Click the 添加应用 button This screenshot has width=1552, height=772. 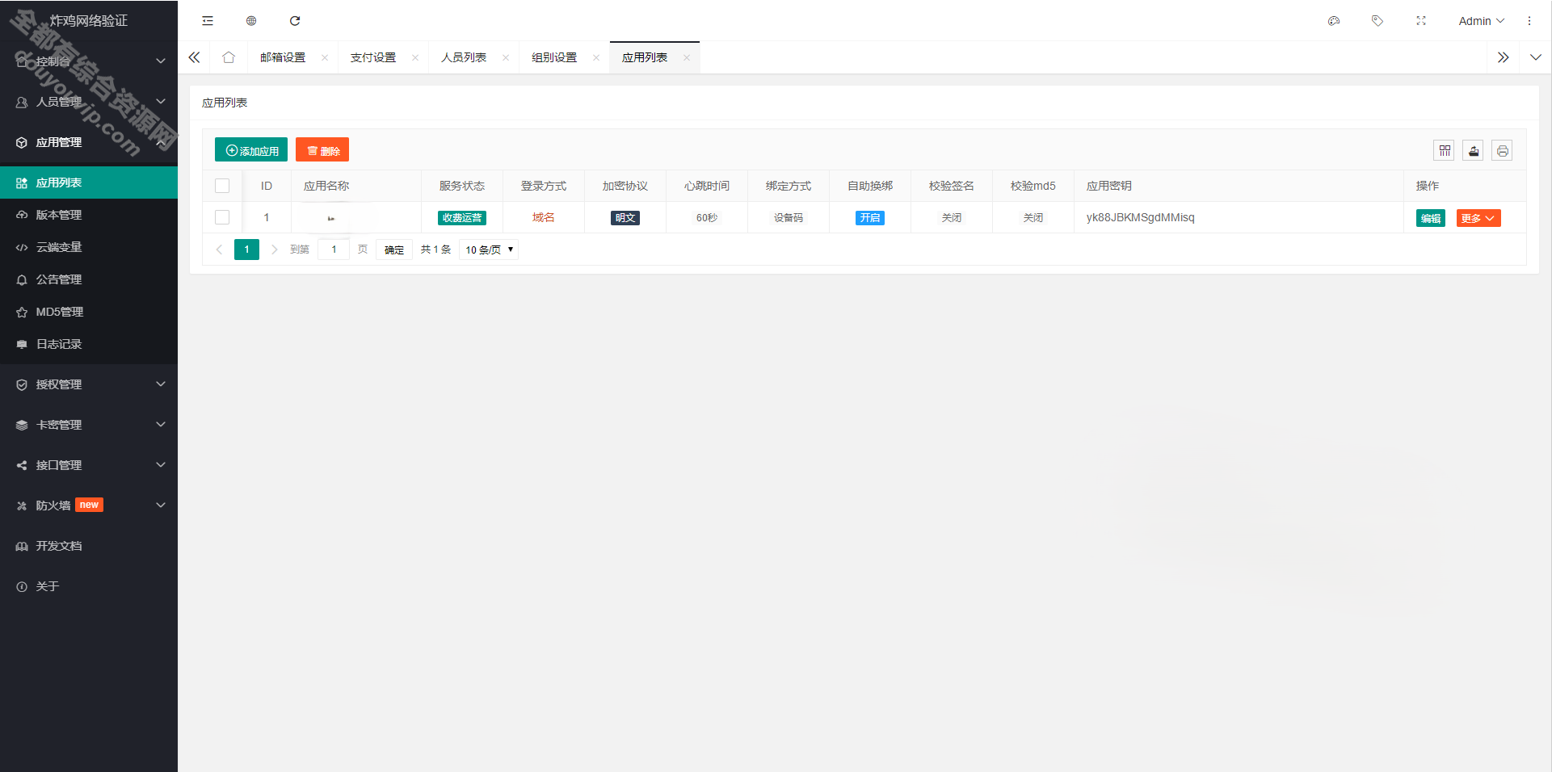tap(251, 150)
